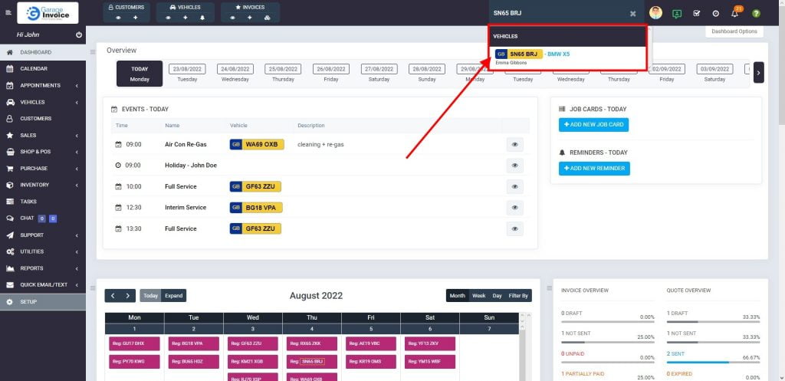Expand Utilities sidebar menu

[43, 251]
